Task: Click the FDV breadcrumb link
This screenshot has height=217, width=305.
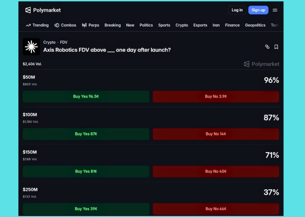Action: click(64, 43)
